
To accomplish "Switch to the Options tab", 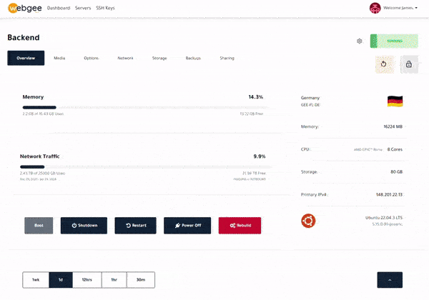I will 91,58.
